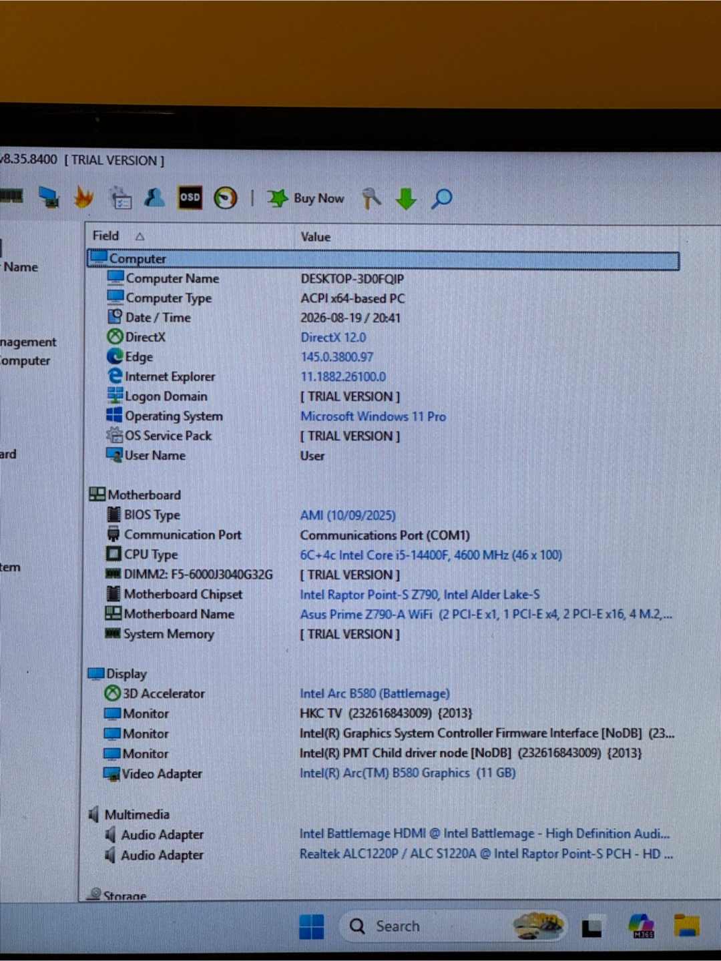Launch the flame stability test icon
The height and width of the screenshot is (961, 721).
click(83, 198)
